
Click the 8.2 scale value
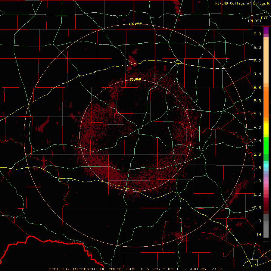point(257,61)
